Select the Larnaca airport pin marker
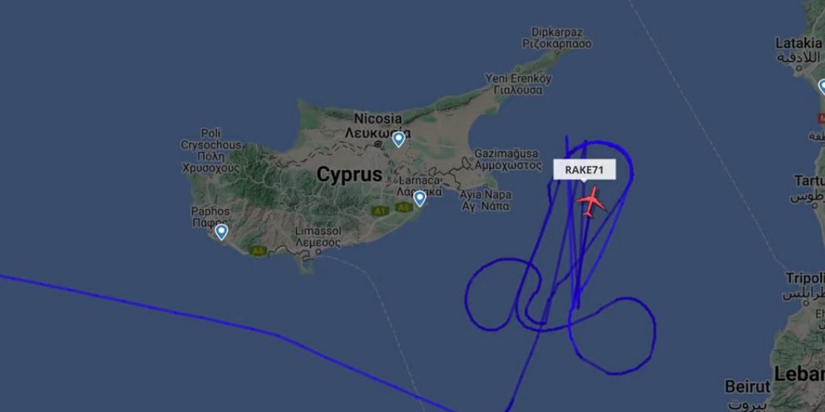 pyautogui.click(x=419, y=199)
